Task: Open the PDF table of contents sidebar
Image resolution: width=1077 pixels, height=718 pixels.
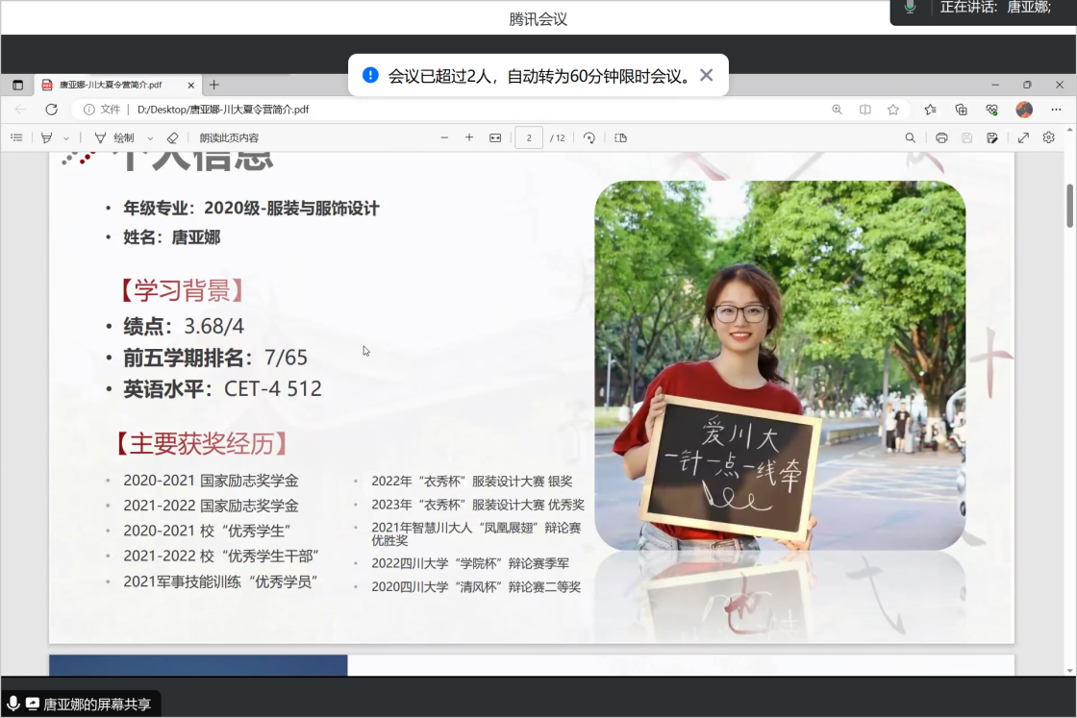Action: tap(16, 138)
